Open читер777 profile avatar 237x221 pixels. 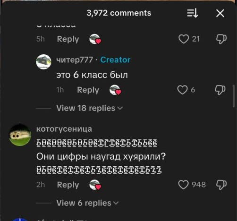[x=43, y=62]
